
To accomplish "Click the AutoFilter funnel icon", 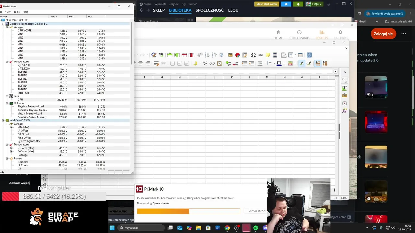I will tap(221, 55).
